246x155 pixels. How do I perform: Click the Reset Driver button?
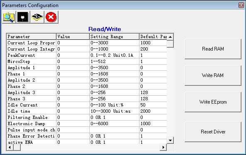coord(213,132)
